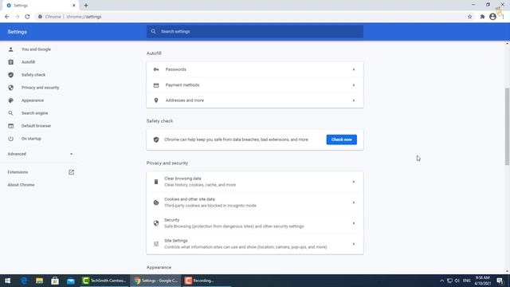Select Default browser in the sidebar
510x287 pixels.
(x=36, y=126)
